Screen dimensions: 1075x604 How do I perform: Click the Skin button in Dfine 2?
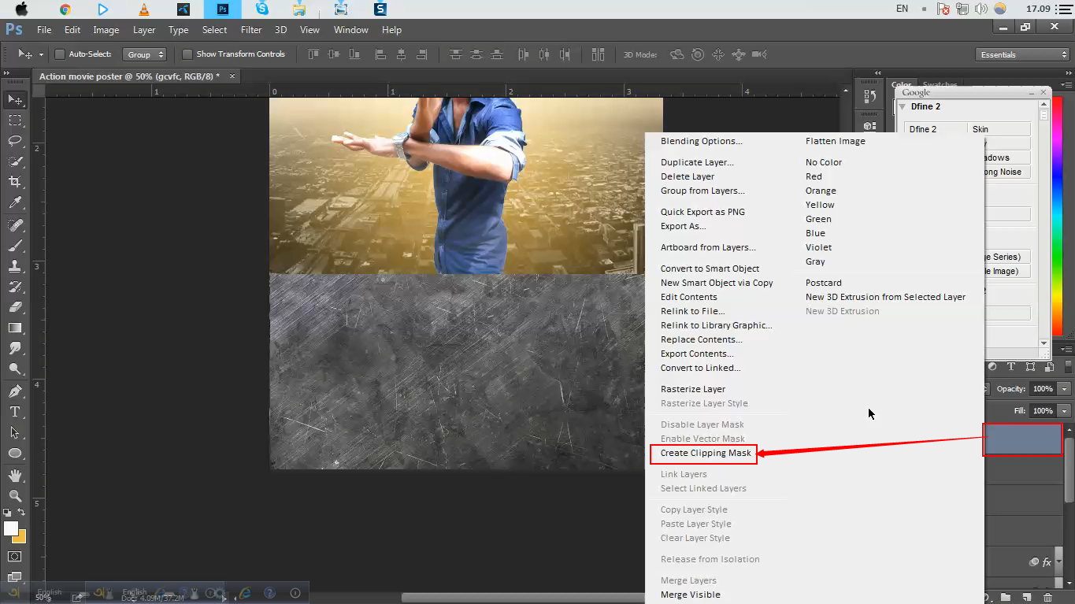[980, 128]
